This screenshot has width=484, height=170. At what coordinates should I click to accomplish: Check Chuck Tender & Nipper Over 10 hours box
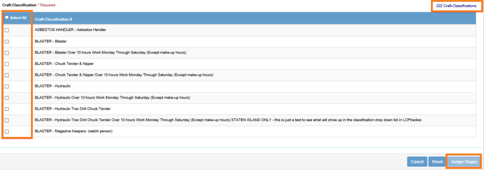[x=7, y=75]
